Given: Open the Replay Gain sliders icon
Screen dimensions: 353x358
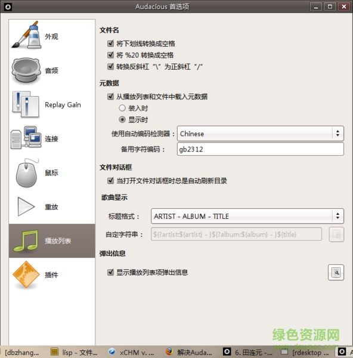Looking at the screenshot, I should [x=26, y=104].
